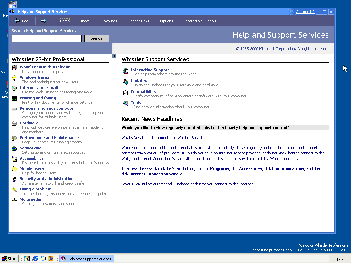The height and width of the screenshot is (263, 351).
Task: Open Security and administration link
Action: 46,179
